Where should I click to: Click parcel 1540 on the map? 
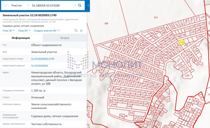pos(129,106)
